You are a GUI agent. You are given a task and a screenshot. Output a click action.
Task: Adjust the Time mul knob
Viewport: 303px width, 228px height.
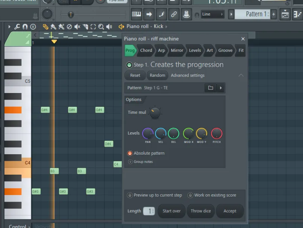(155, 113)
